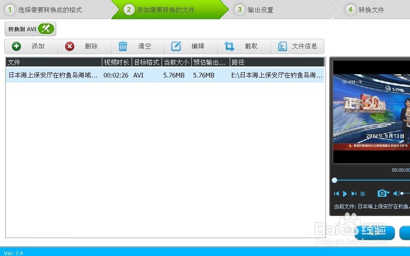Click the pencil 编辑 edit icon
Screen dimensions: 410x256
[x=176, y=46]
